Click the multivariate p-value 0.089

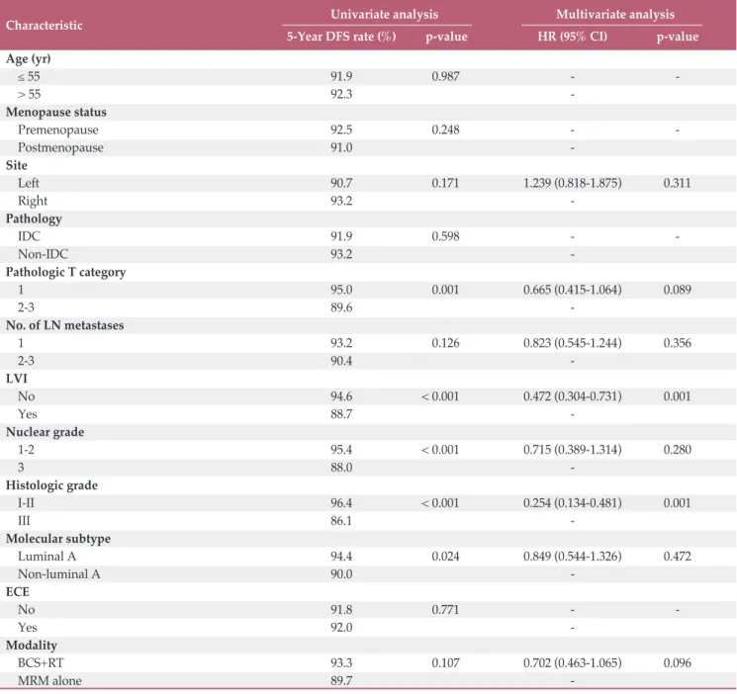[x=678, y=290]
